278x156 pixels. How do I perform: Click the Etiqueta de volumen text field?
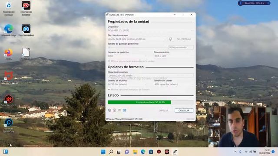[x=150, y=76]
